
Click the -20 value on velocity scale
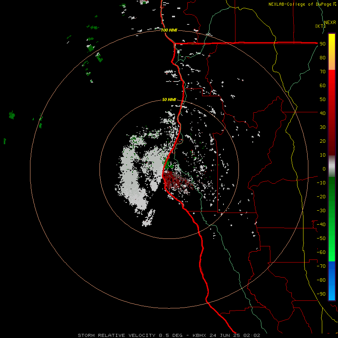321,196
